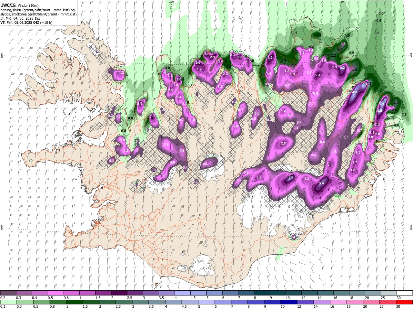Click the pale gray snow swatch between 25 and 30
Screen dimensions: 413x309
(x=389, y=293)
